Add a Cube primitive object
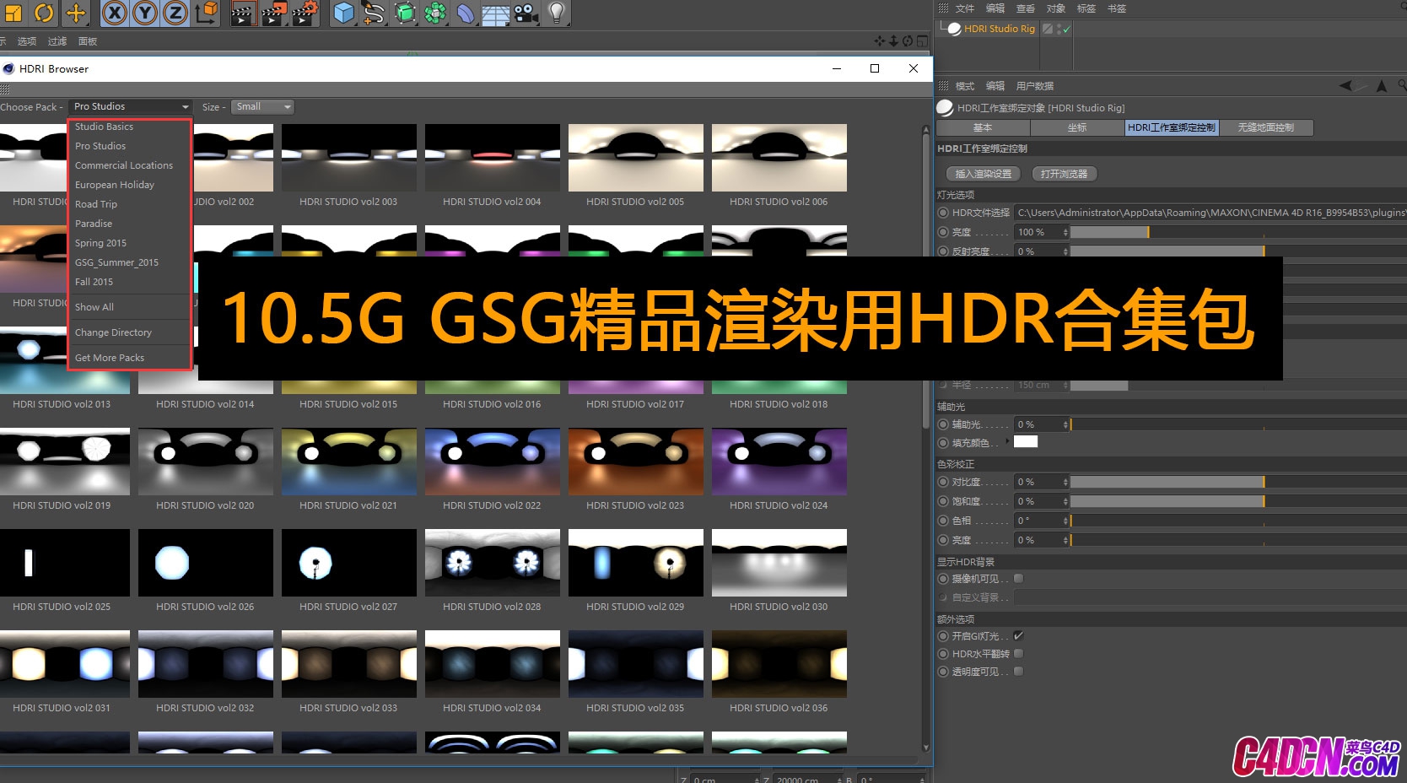Screen dimensions: 1407x783 coord(343,13)
